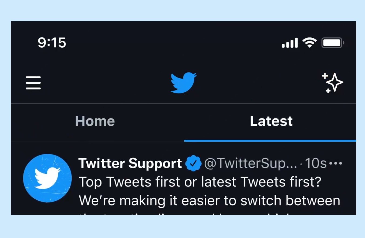Switch to the Home tab
The width and height of the screenshot is (365, 238).
click(x=95, y=121)
